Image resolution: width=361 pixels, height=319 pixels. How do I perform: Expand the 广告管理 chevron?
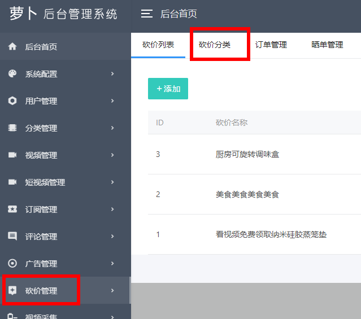pos(112,263)
